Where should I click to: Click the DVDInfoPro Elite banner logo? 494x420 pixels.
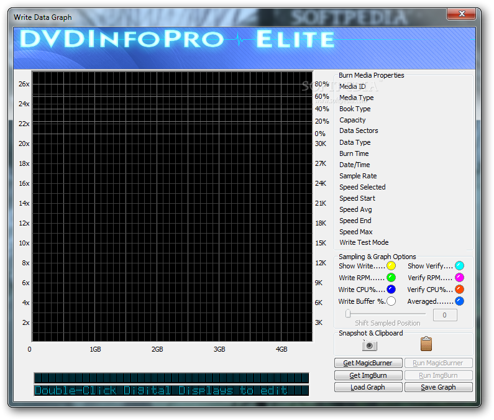point(177,39)
